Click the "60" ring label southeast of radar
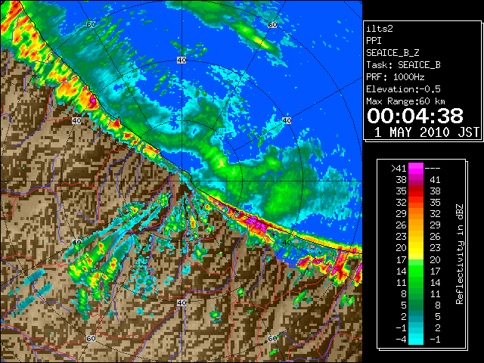 point(272,338)
